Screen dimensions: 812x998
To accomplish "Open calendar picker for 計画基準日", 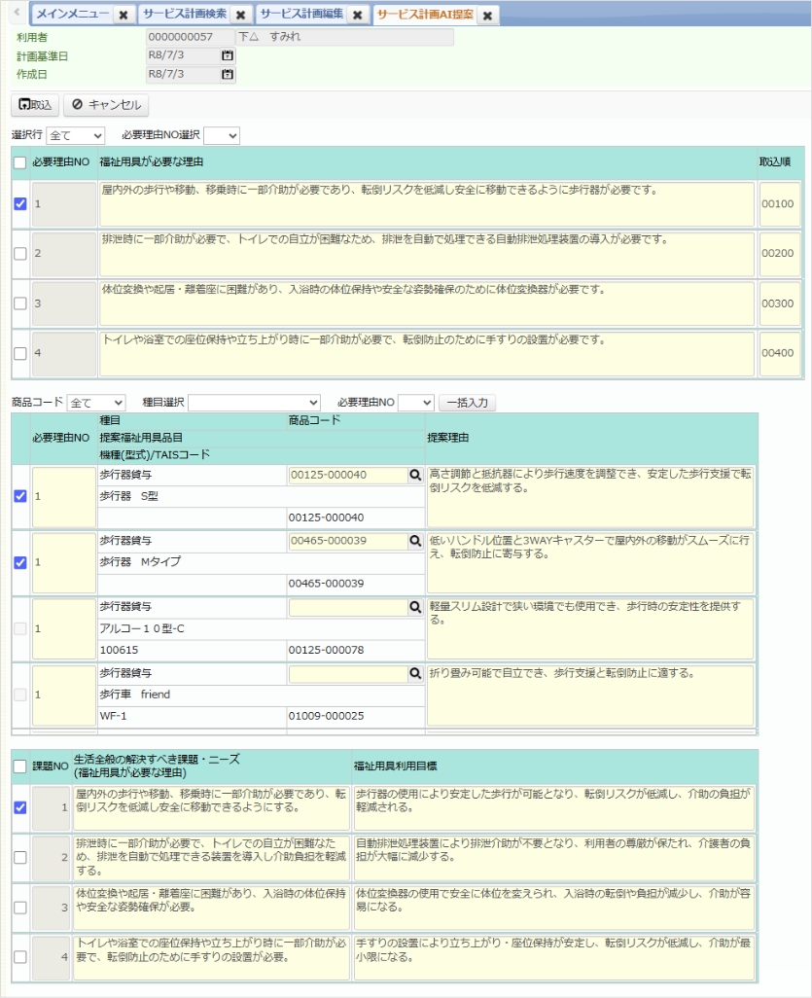I will click(x=228, y=56).
